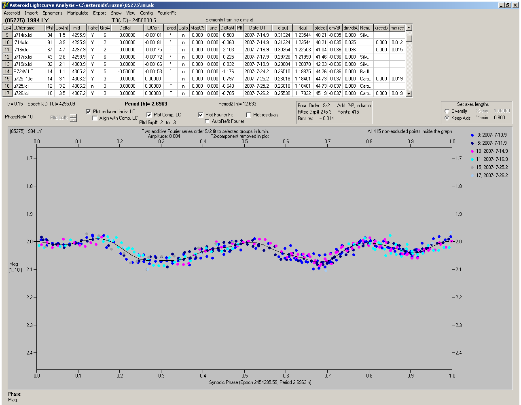Click filename cell u726.lci
Image resolution: width=521 pixels, height=405 pixels.
pyautogui.click(x=28, y=93)
